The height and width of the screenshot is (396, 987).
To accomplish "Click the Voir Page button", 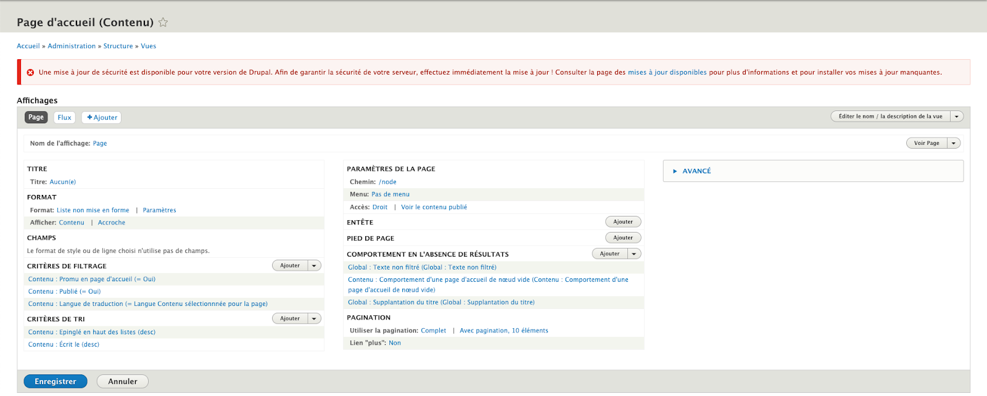I will (x=926, y=143).
